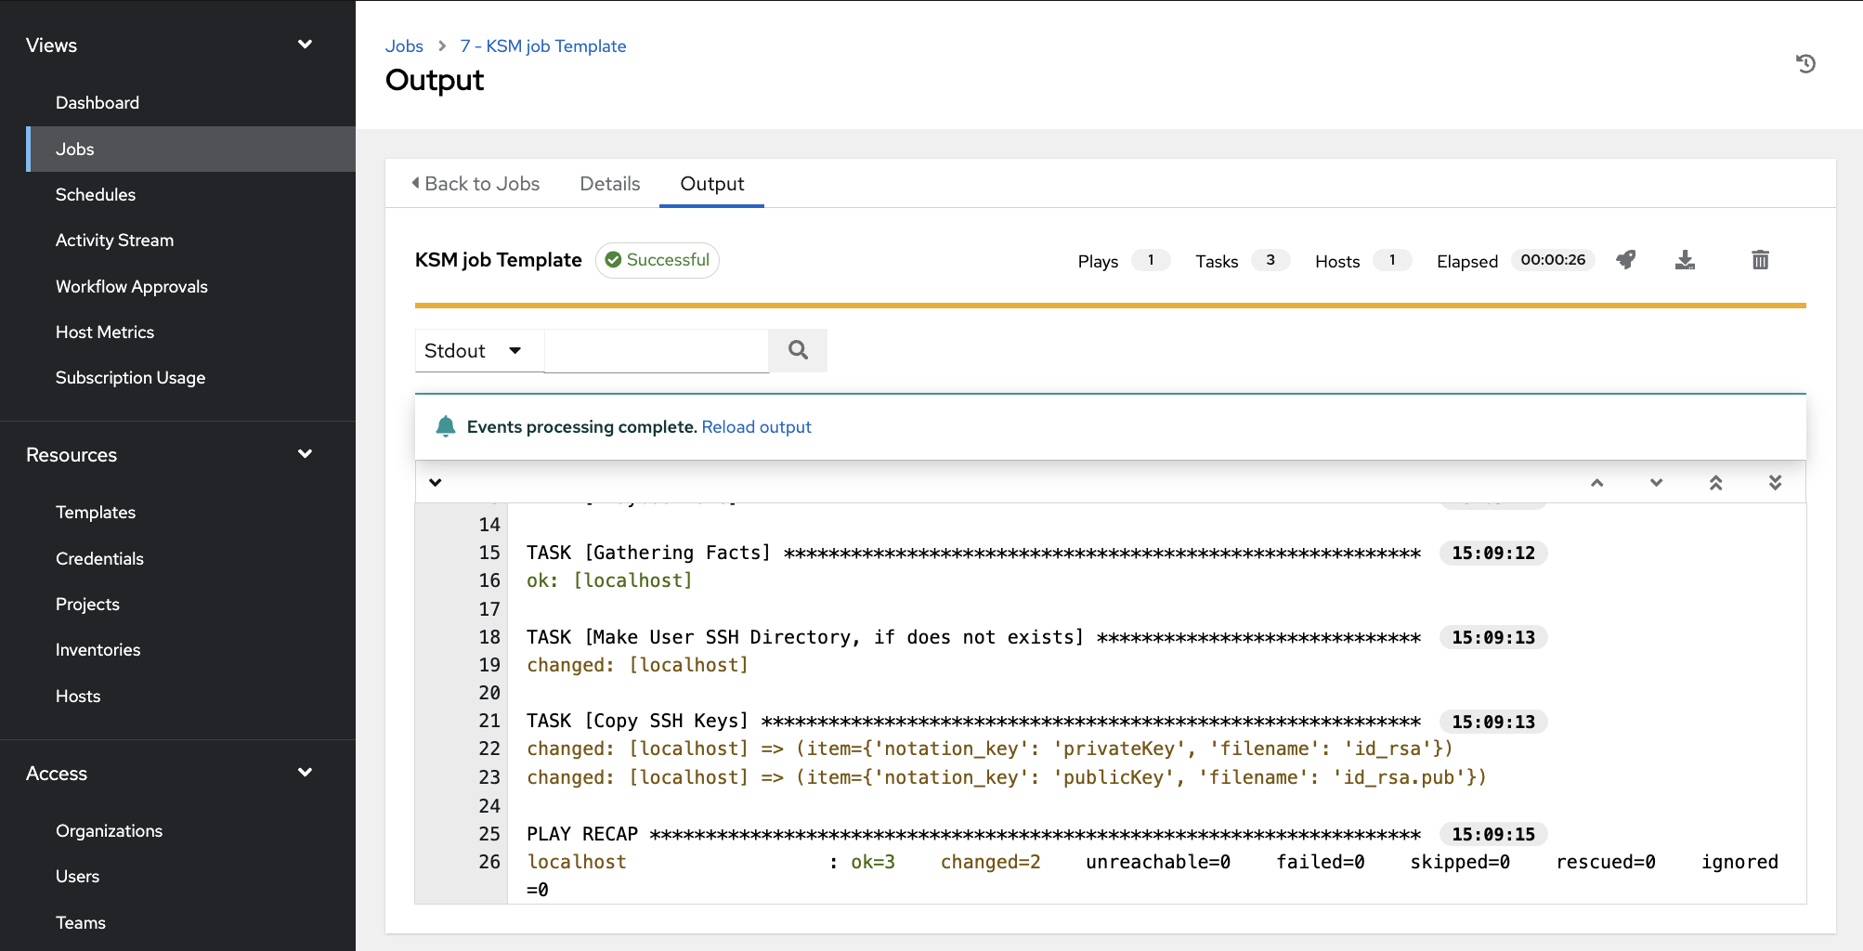Collapse all output lines chevron
Image resolution: width=1863 pixels, height=951 pixels.
[x=436, y=483]
